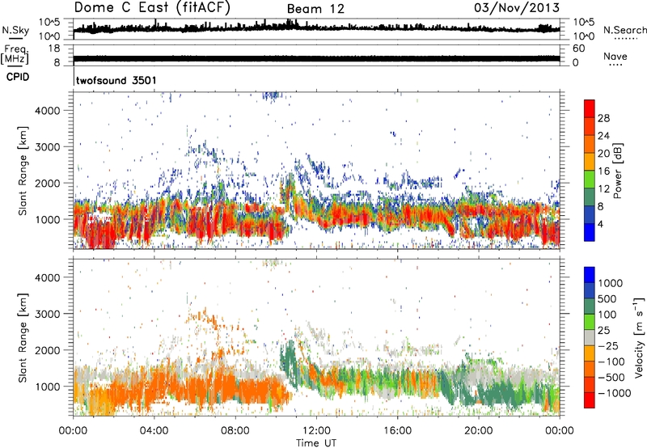Click the blue bottom of power colorbar

tap(590, 232)
